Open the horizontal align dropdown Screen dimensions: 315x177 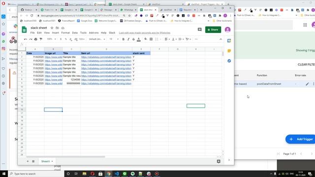(x=167, y=39)
